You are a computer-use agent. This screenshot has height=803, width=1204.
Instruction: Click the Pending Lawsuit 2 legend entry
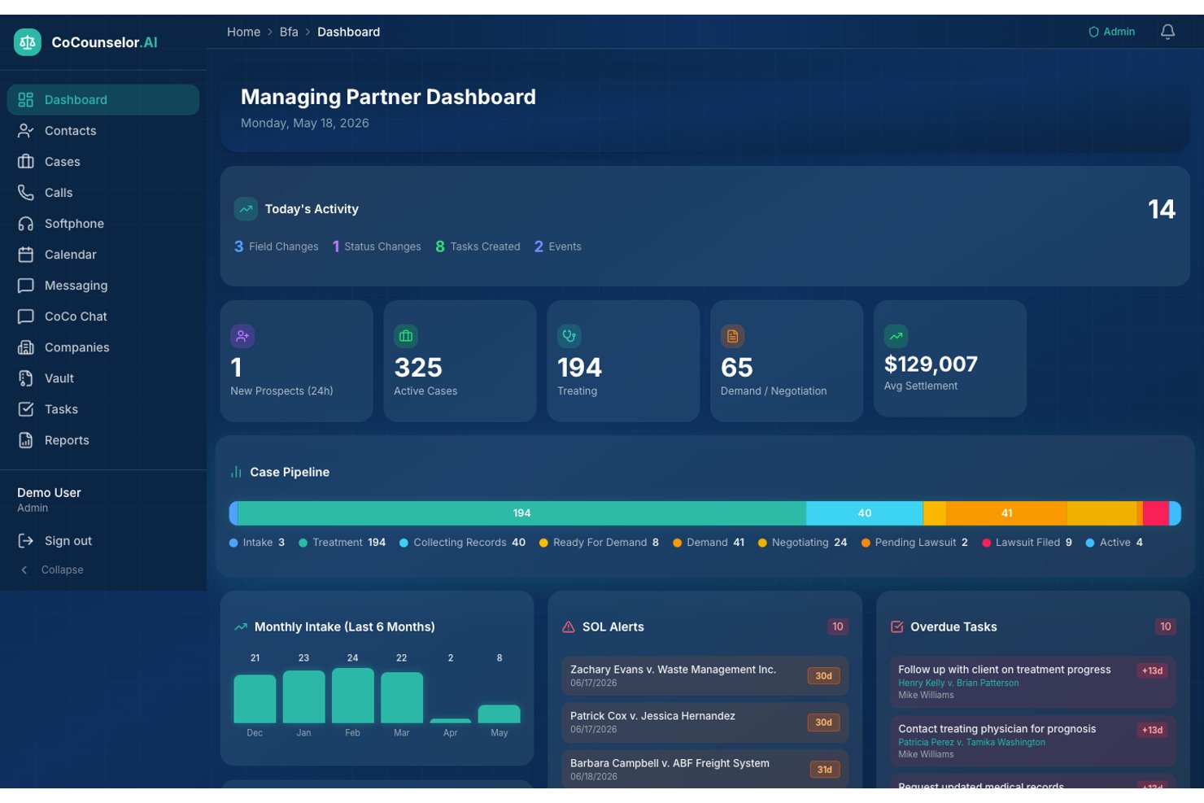coord(914,543)
